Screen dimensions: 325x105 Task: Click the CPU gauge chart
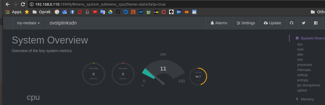tap(163, 72)
